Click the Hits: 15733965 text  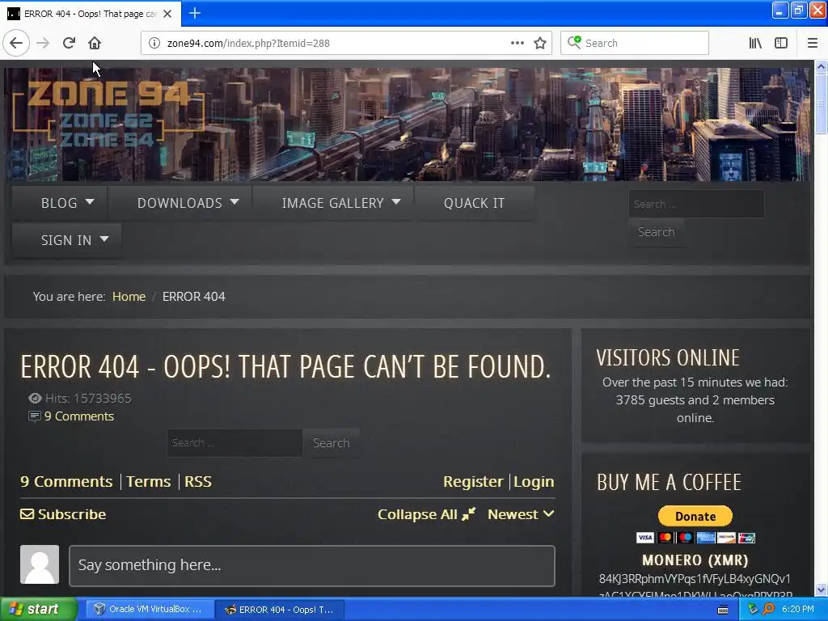pyautogui.click(x=88, y=398)
